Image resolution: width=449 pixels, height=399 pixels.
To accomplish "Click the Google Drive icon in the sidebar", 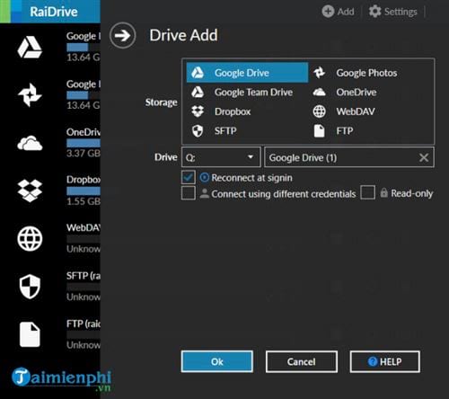I will [x=30, y=48].
